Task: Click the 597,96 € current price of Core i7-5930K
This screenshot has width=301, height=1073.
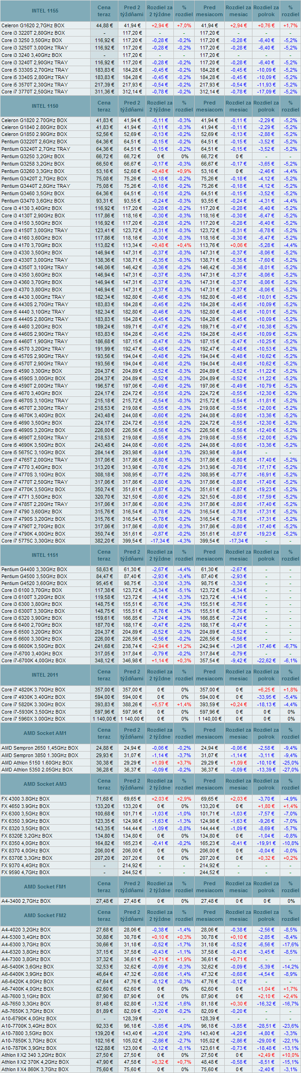Action: (104, 711)
